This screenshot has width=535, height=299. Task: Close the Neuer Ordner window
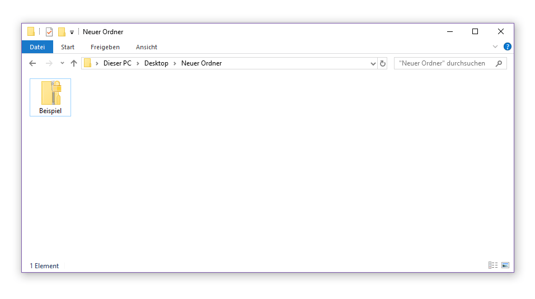(500, 32)
